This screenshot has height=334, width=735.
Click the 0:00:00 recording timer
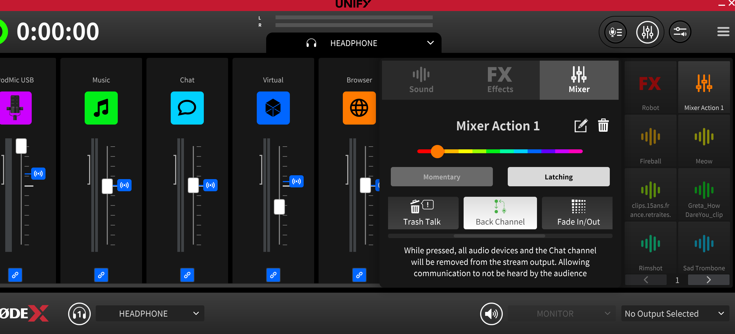pos(58,31)
